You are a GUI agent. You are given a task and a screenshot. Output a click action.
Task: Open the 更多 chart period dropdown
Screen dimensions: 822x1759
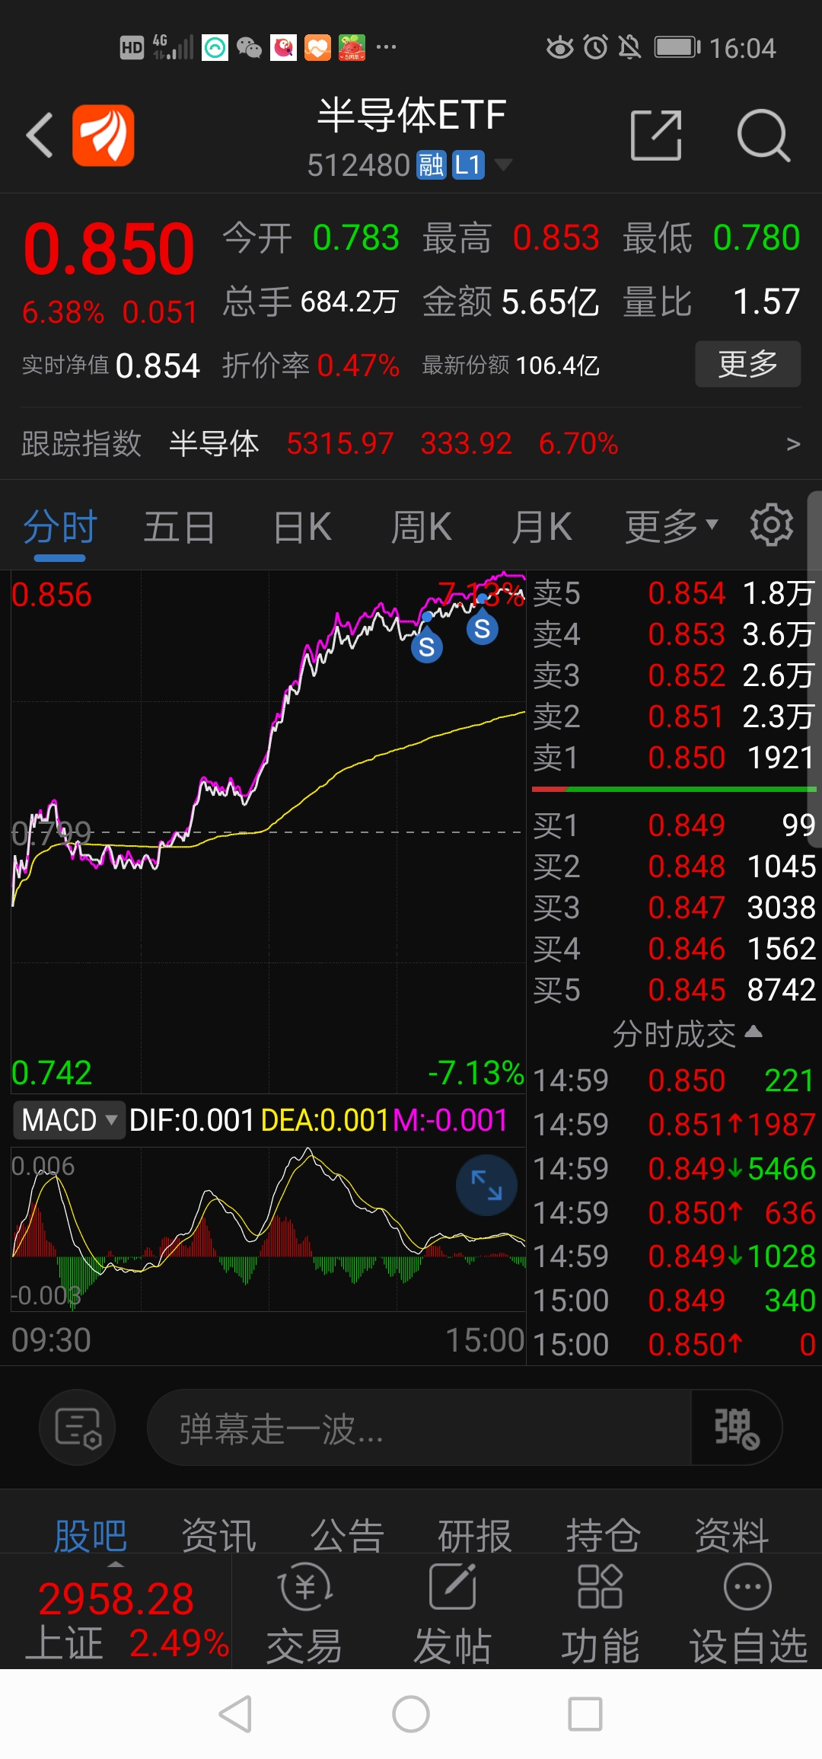[x=671, y=526]
